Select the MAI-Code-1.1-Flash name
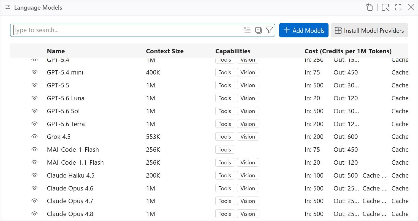This screenshot has width=418, height=221. pos(75,162)
